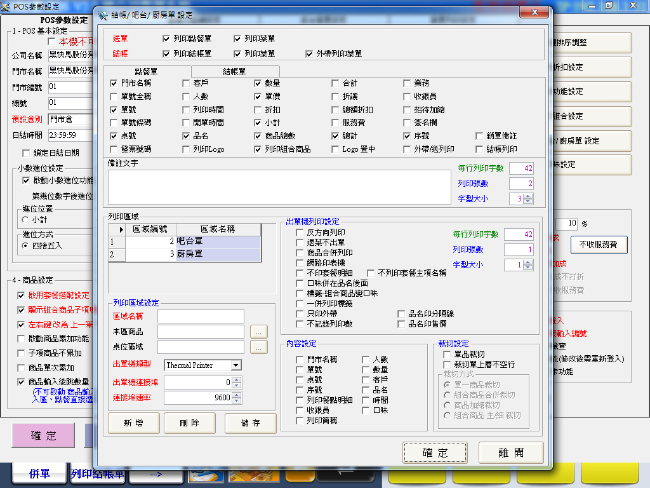Select the 點餐單 tab
The image size is (650, 488).
146,72
